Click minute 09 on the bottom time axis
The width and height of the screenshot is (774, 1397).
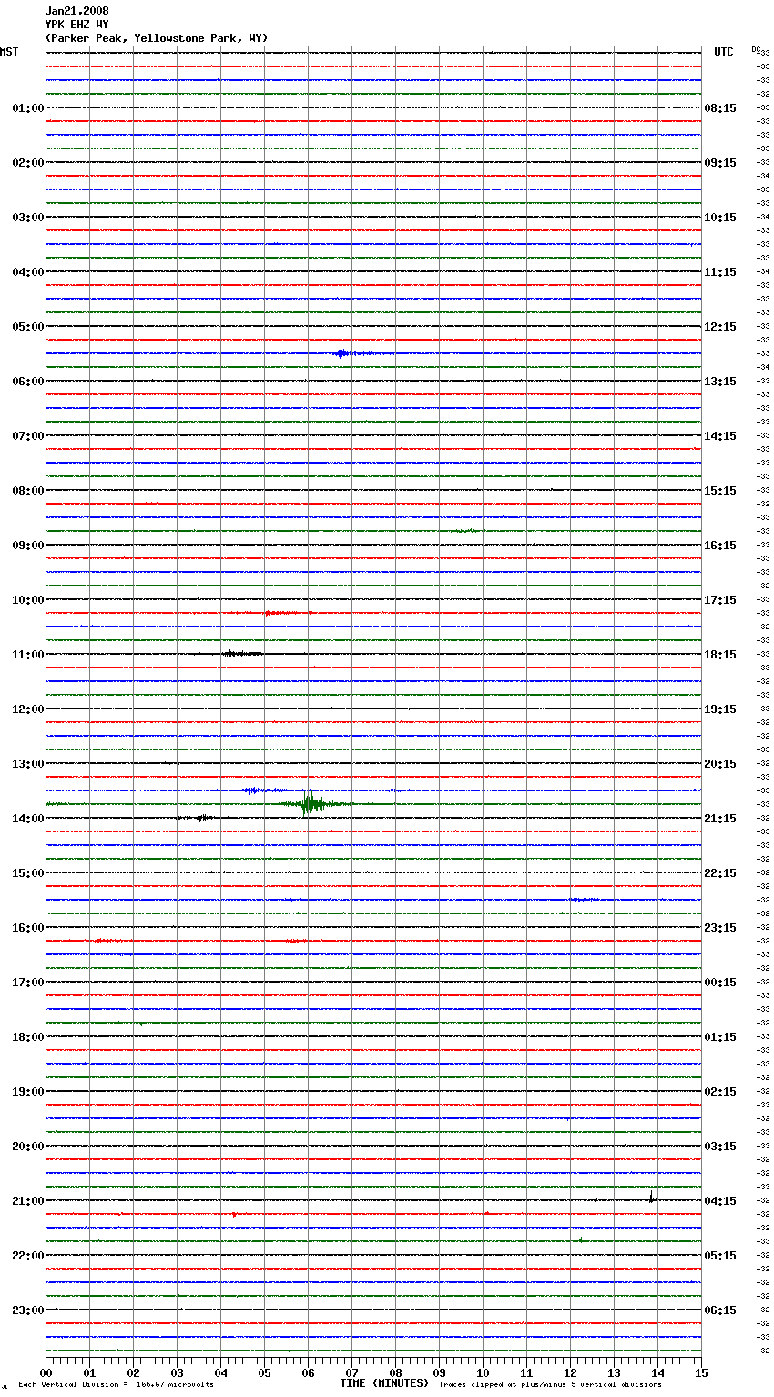439,1372
